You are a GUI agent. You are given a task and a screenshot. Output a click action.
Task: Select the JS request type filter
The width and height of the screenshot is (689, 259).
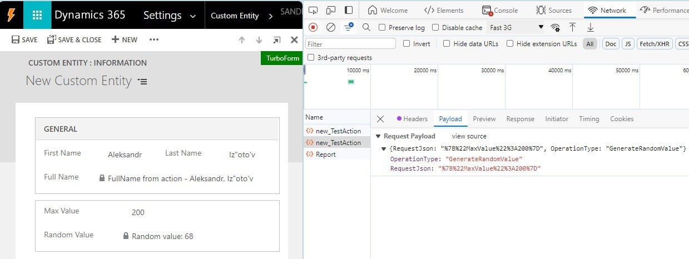coord(628,44)
